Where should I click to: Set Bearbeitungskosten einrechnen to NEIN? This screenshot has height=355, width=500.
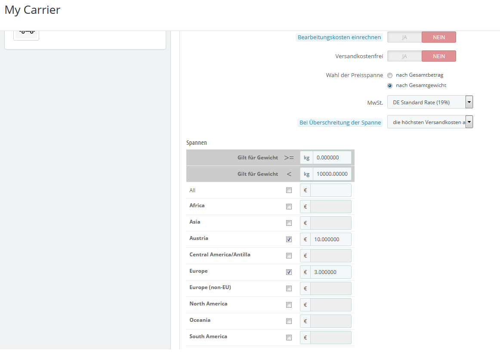(439, 37)
